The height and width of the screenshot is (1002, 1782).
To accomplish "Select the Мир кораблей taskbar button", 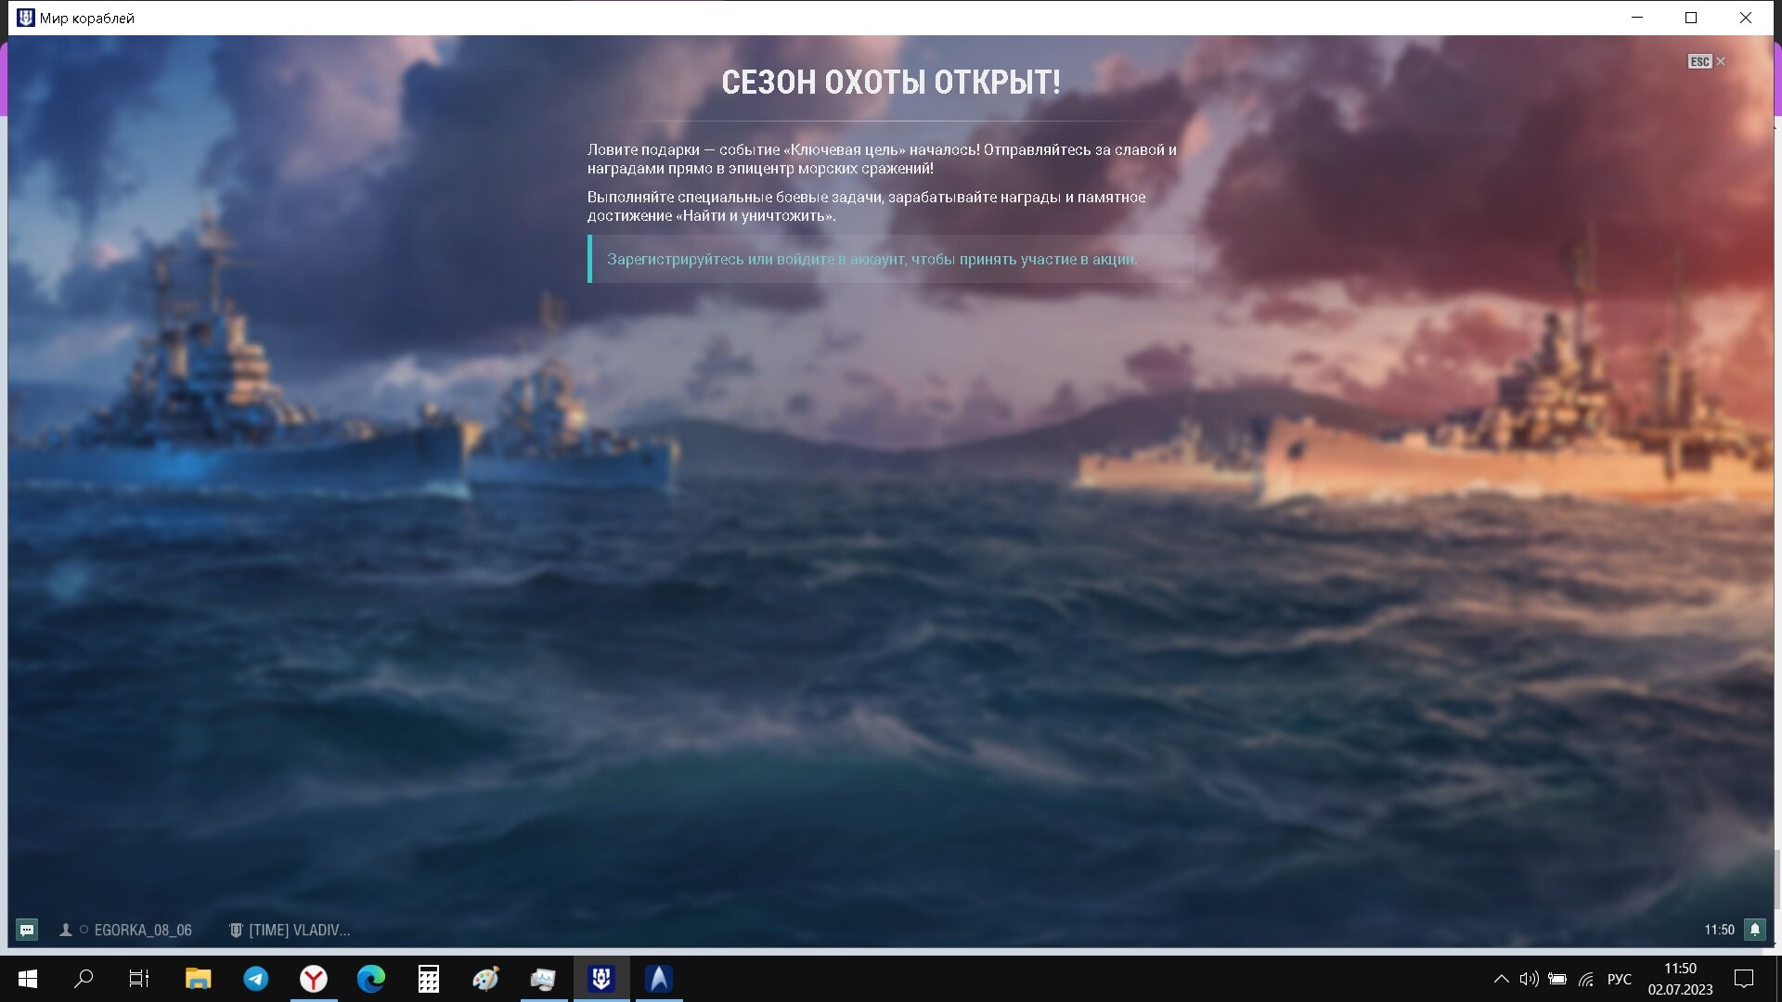I will [601, 979].
